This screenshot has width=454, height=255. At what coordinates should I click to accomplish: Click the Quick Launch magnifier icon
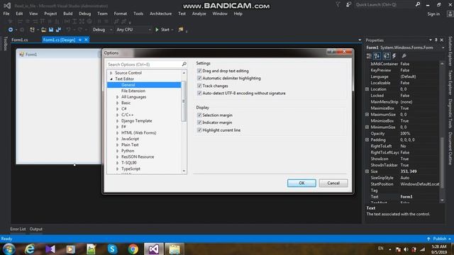(x=418, y=4)
